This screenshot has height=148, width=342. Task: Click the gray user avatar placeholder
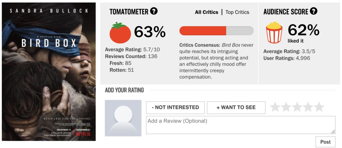pos(123,118)
